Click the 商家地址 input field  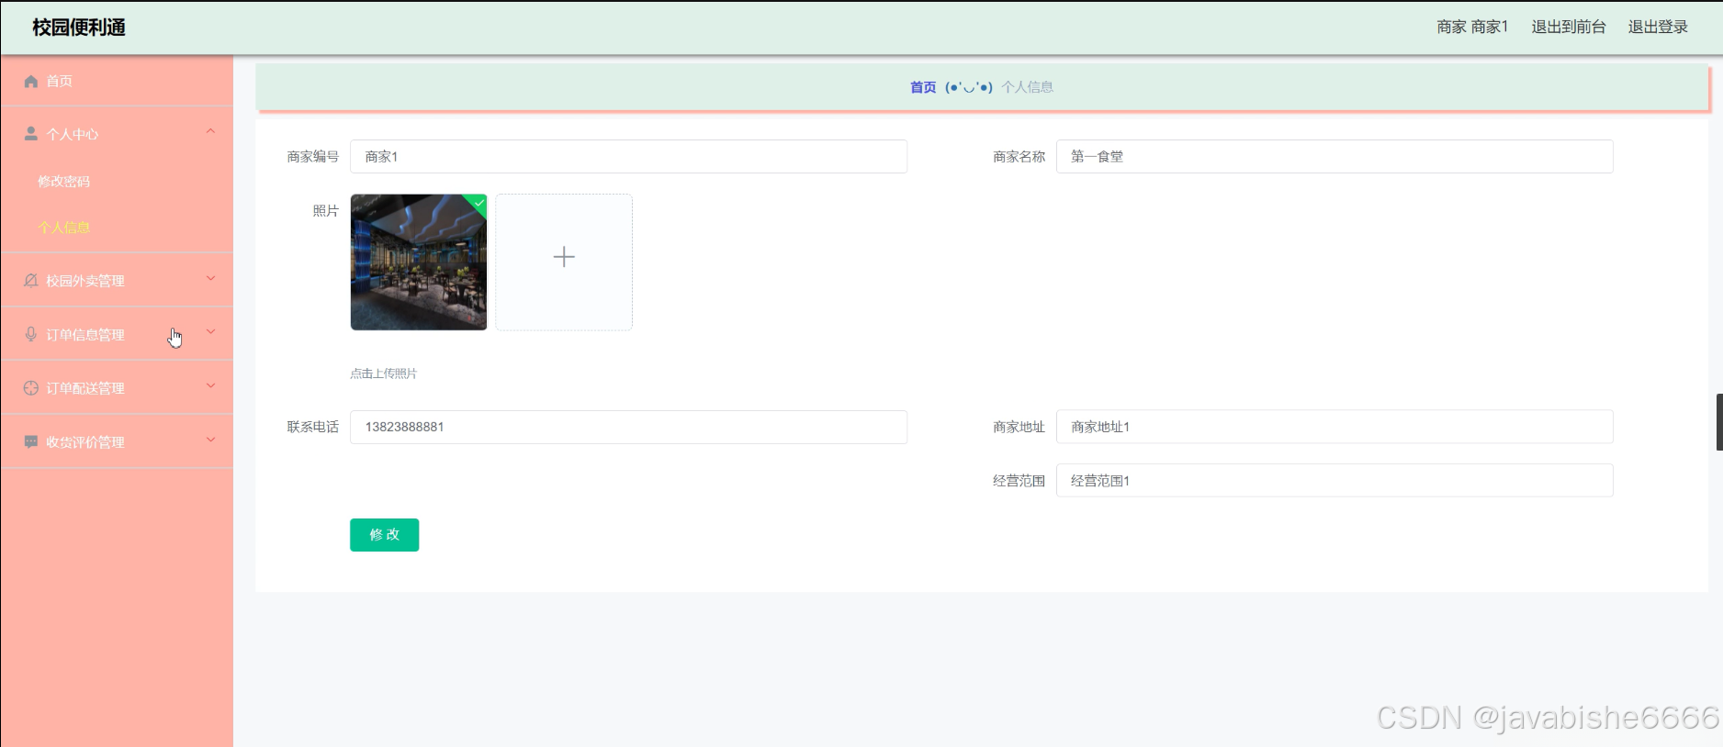(x=1334, y=427)
